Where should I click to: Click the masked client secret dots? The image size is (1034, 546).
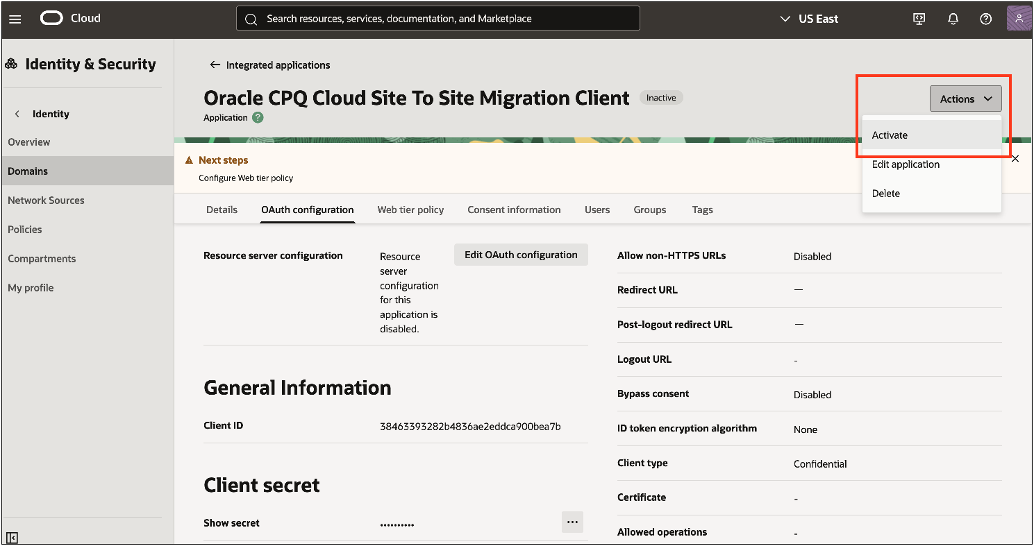(397, 524)
